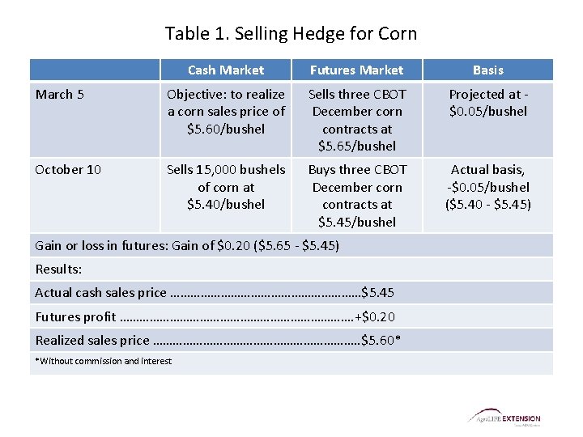The width and height of the screenshot is (583, 437).
Task: Click the AgriLife Extension logo
Action: [x=504, y=418]
